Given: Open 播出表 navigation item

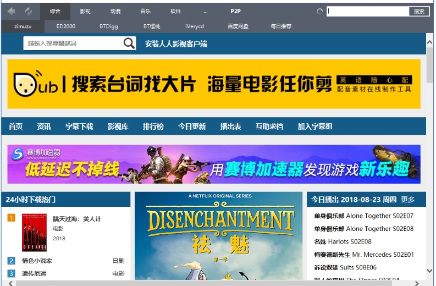Looking at the screenshot, I should pos(231,127).
